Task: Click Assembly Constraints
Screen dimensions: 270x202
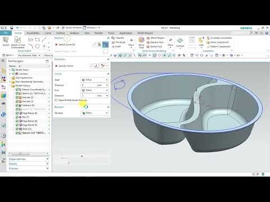Action: pyautogui.click(x=219, y=38)
